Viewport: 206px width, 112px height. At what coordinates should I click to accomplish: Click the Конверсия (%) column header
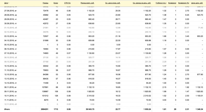184,2
